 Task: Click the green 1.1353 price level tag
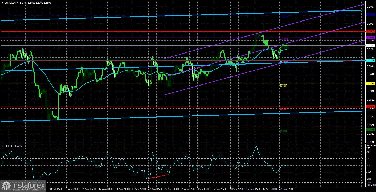point(371,130)
